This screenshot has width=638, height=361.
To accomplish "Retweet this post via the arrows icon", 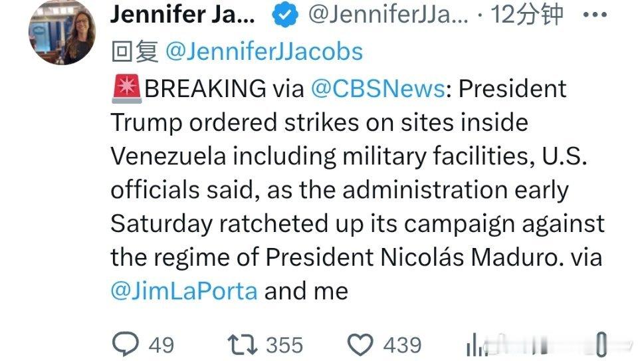I will (242, 344).
